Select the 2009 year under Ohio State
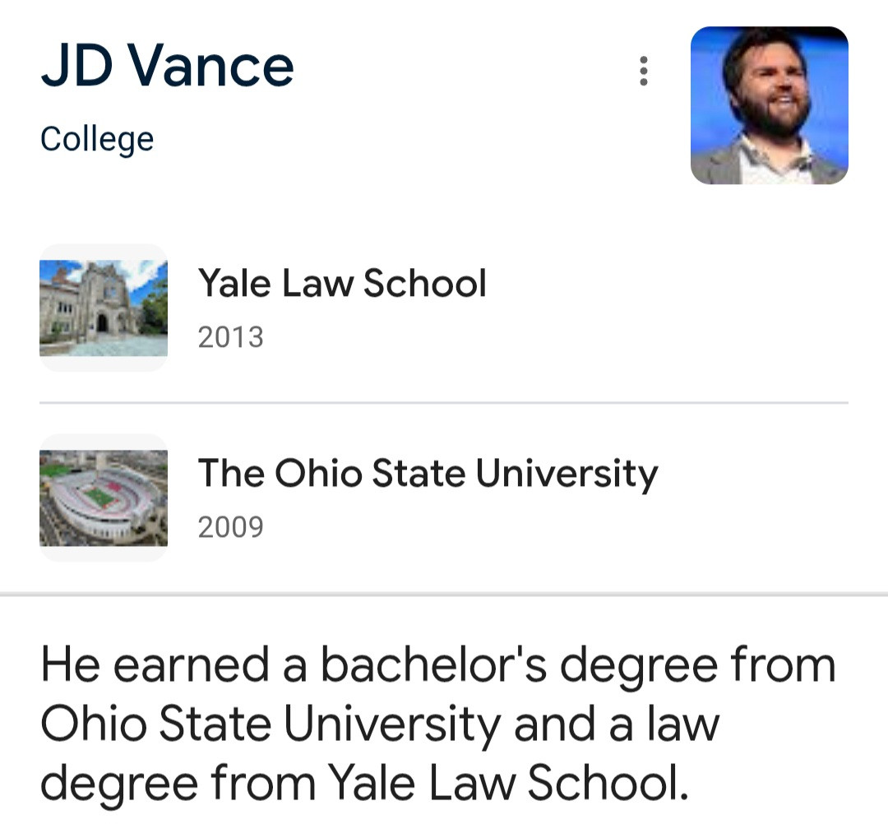The image size is (888, 824). (x=230, y=527)
